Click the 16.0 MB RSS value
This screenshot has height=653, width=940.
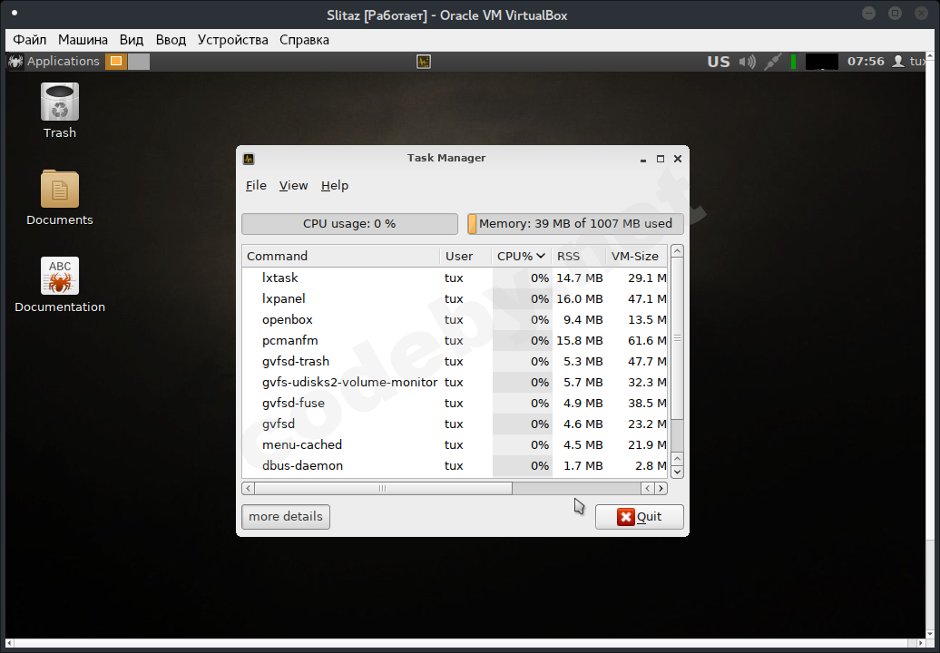click(580, 298)
